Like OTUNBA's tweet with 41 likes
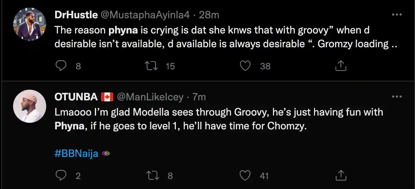 [x=245, y=176]
